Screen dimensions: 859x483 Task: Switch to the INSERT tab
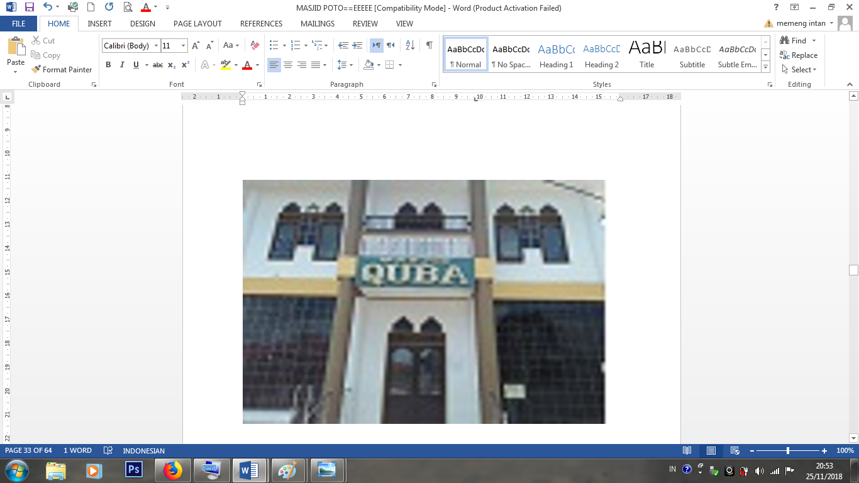[100, 24]
